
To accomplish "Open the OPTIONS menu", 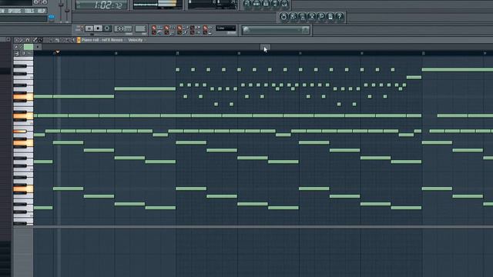I will click(15, 11).
